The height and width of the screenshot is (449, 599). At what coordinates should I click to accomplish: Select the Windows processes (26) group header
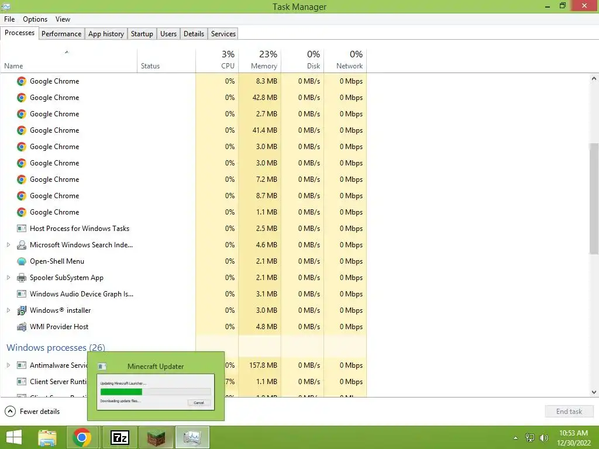(56, 348)
